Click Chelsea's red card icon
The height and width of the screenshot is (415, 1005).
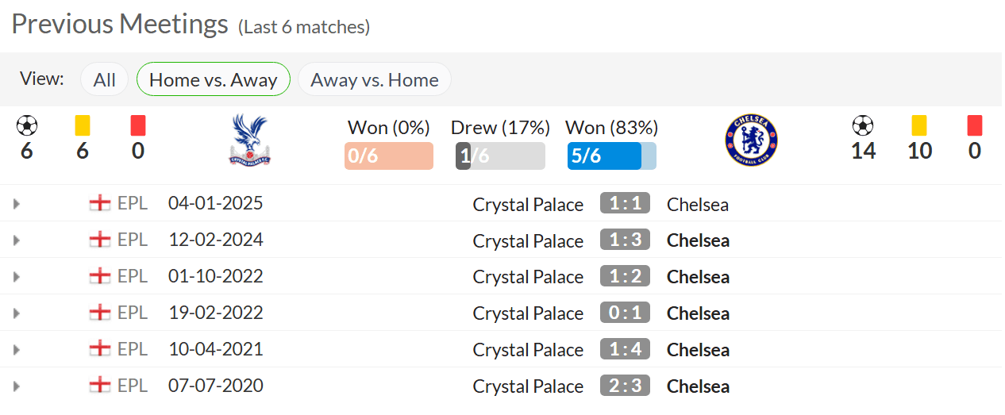pyautogui.click(x=975, y=125)
